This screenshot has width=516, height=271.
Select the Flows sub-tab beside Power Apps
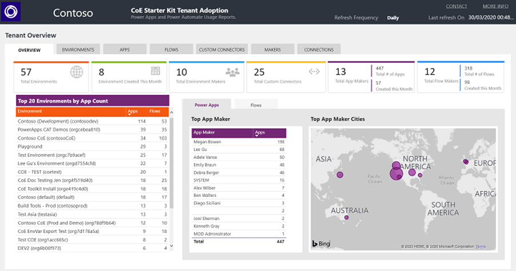[x=256, y=105]
